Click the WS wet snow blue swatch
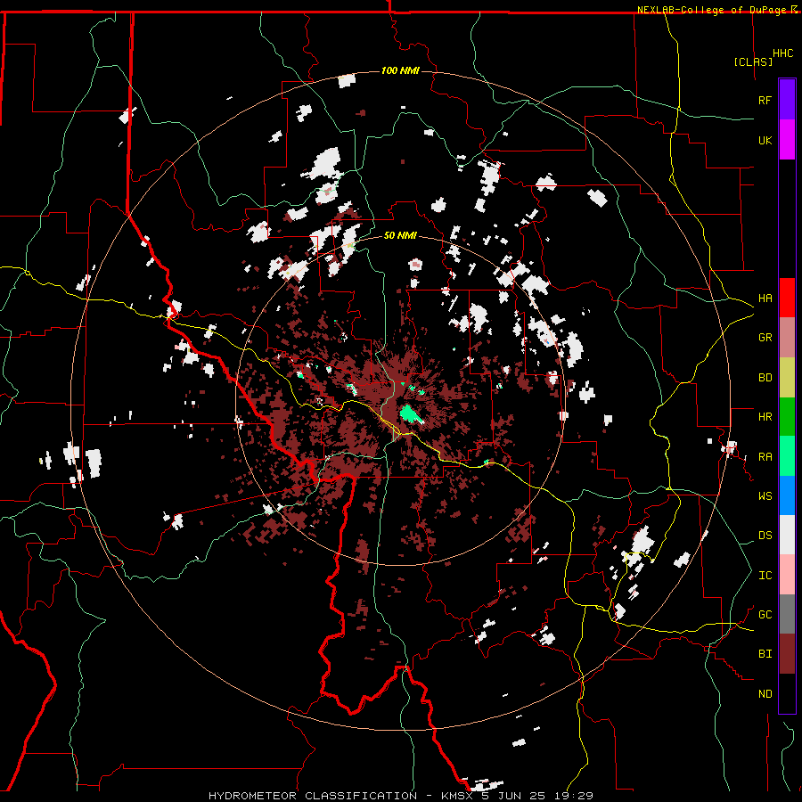Viewport: 802px width, 802px height. click(x=787, y=495)
